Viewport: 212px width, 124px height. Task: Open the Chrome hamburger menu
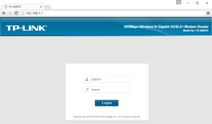pos(208,13)
